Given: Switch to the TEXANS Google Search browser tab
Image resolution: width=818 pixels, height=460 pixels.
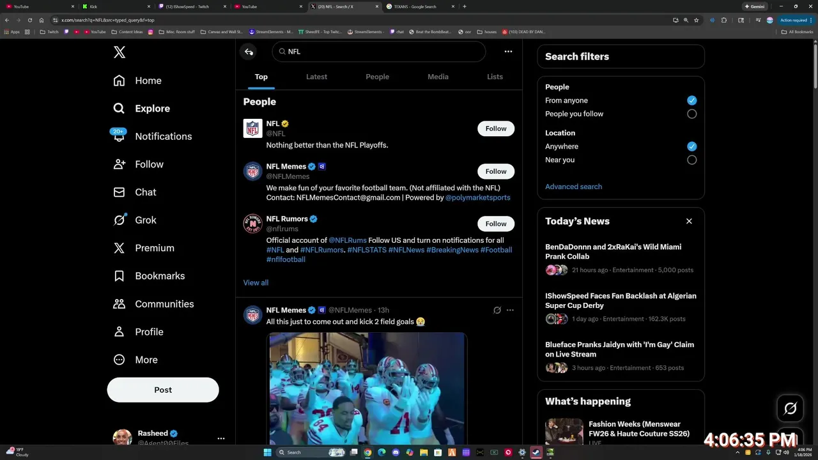Looking at the screenshot, I should pos(421,6).
